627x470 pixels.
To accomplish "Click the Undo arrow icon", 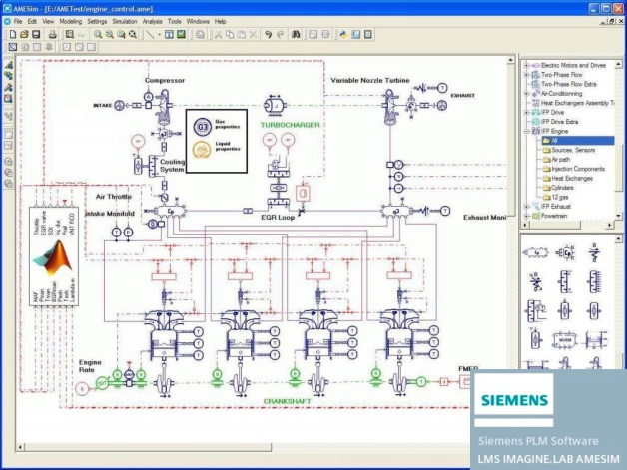I will click(268, 35).
